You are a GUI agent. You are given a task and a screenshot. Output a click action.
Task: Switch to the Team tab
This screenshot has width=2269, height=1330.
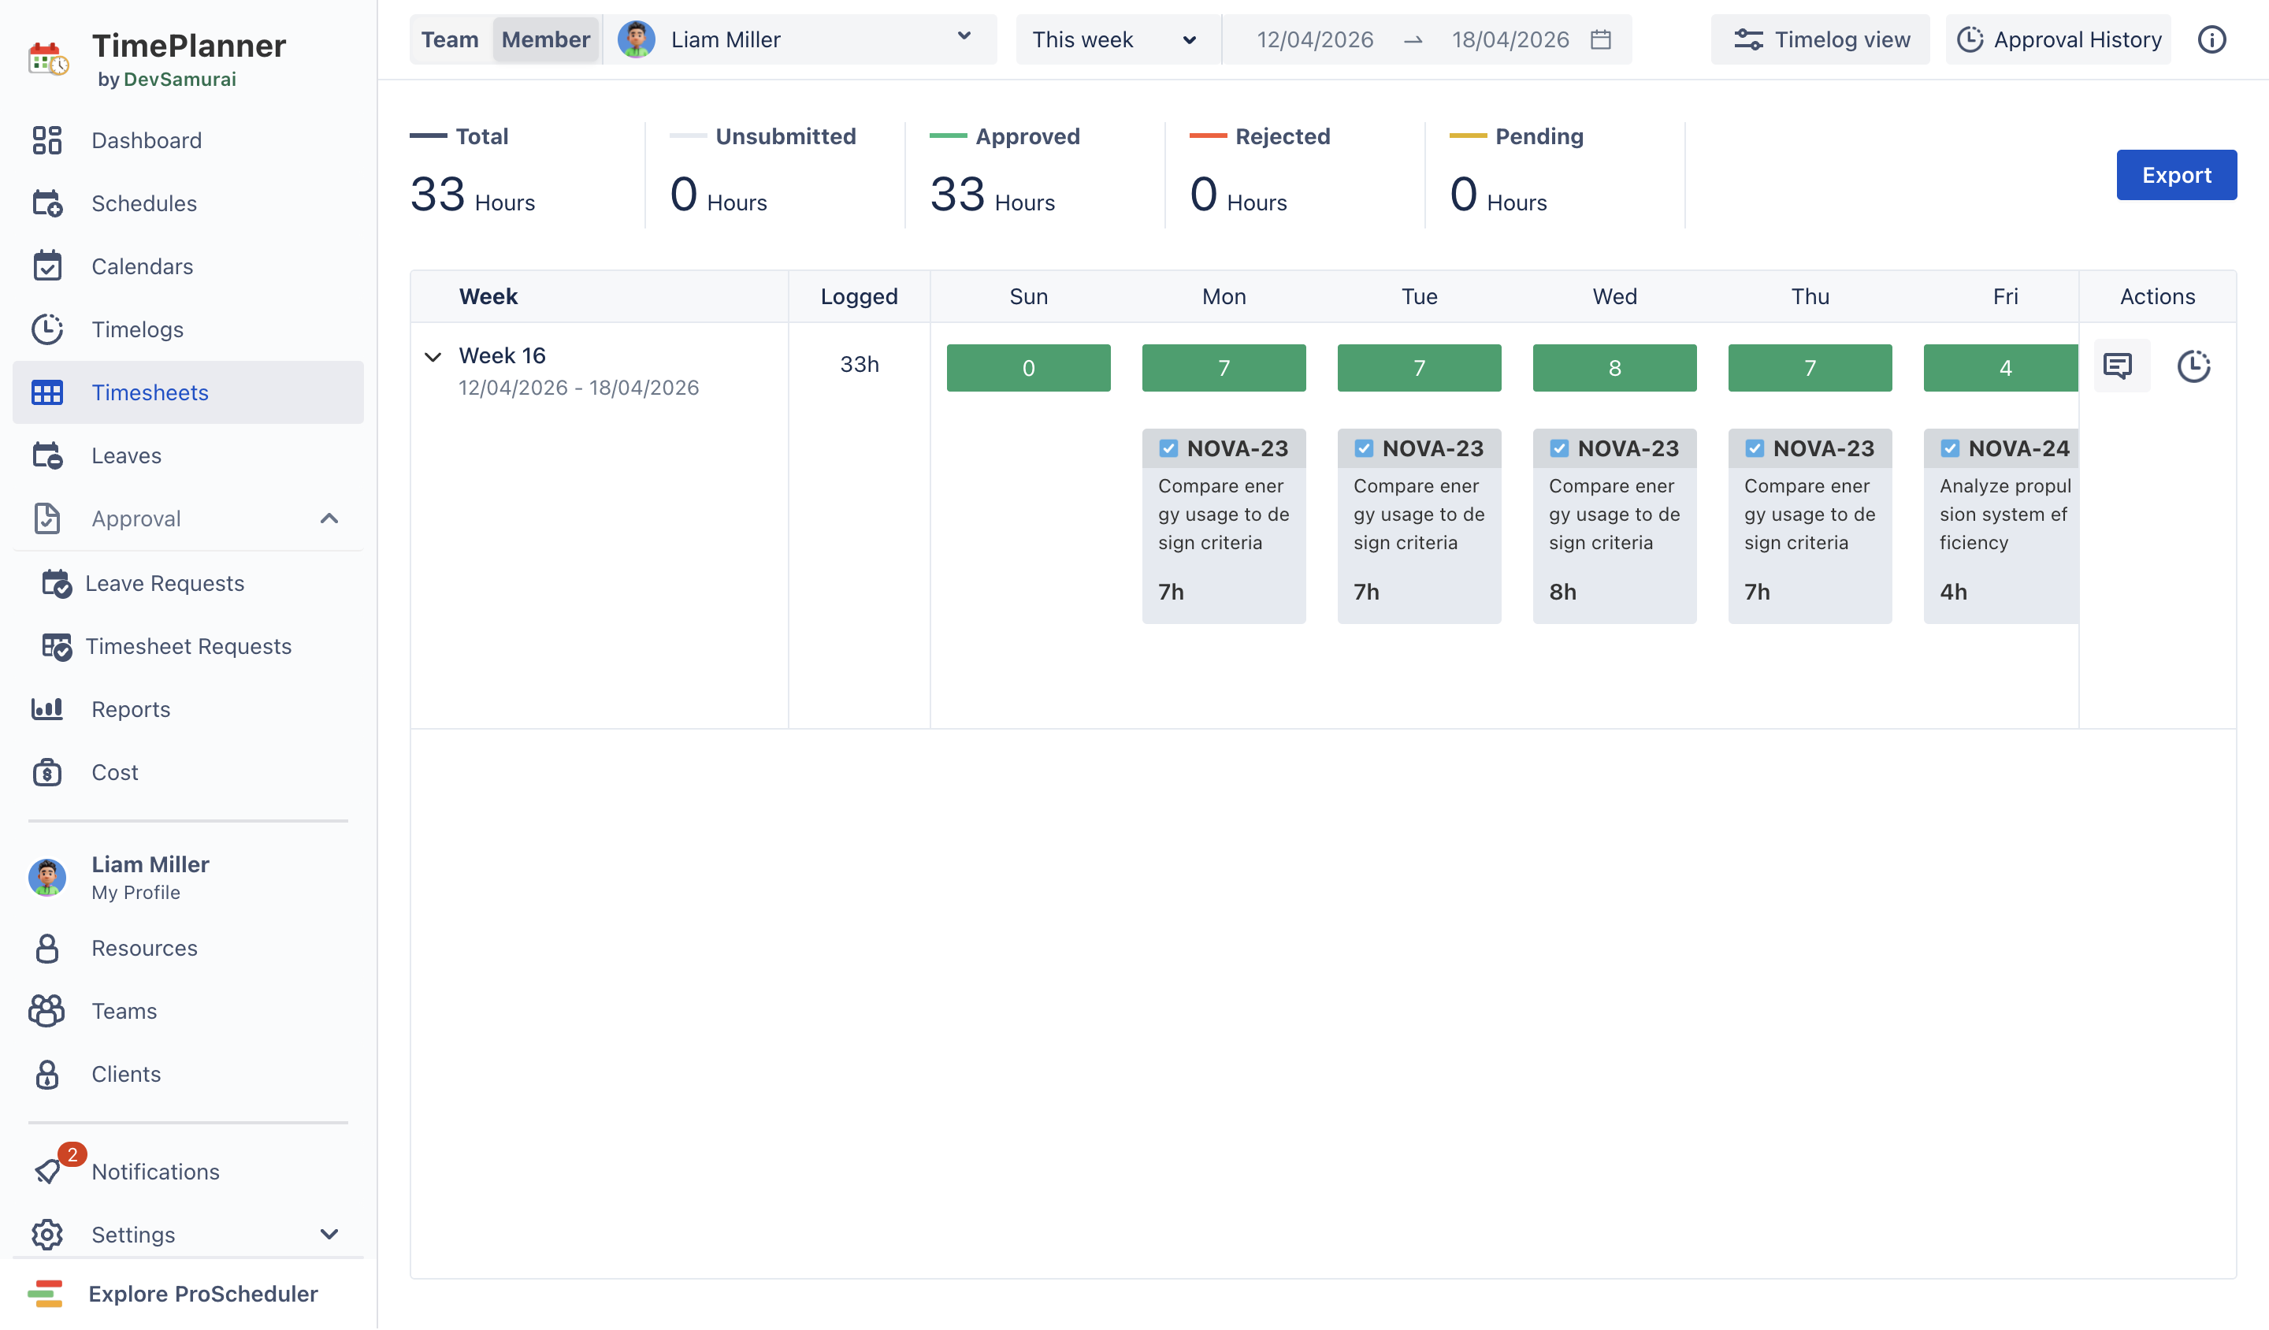coord(449,39)
